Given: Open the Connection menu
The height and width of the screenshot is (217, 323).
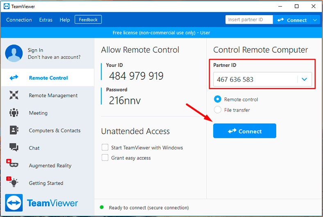Looking at the screenshot, I should [19, 20].
